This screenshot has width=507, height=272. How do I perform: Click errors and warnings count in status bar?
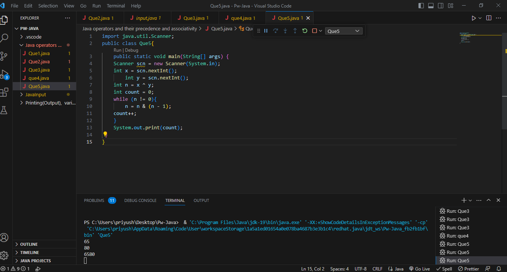[15, 269]
